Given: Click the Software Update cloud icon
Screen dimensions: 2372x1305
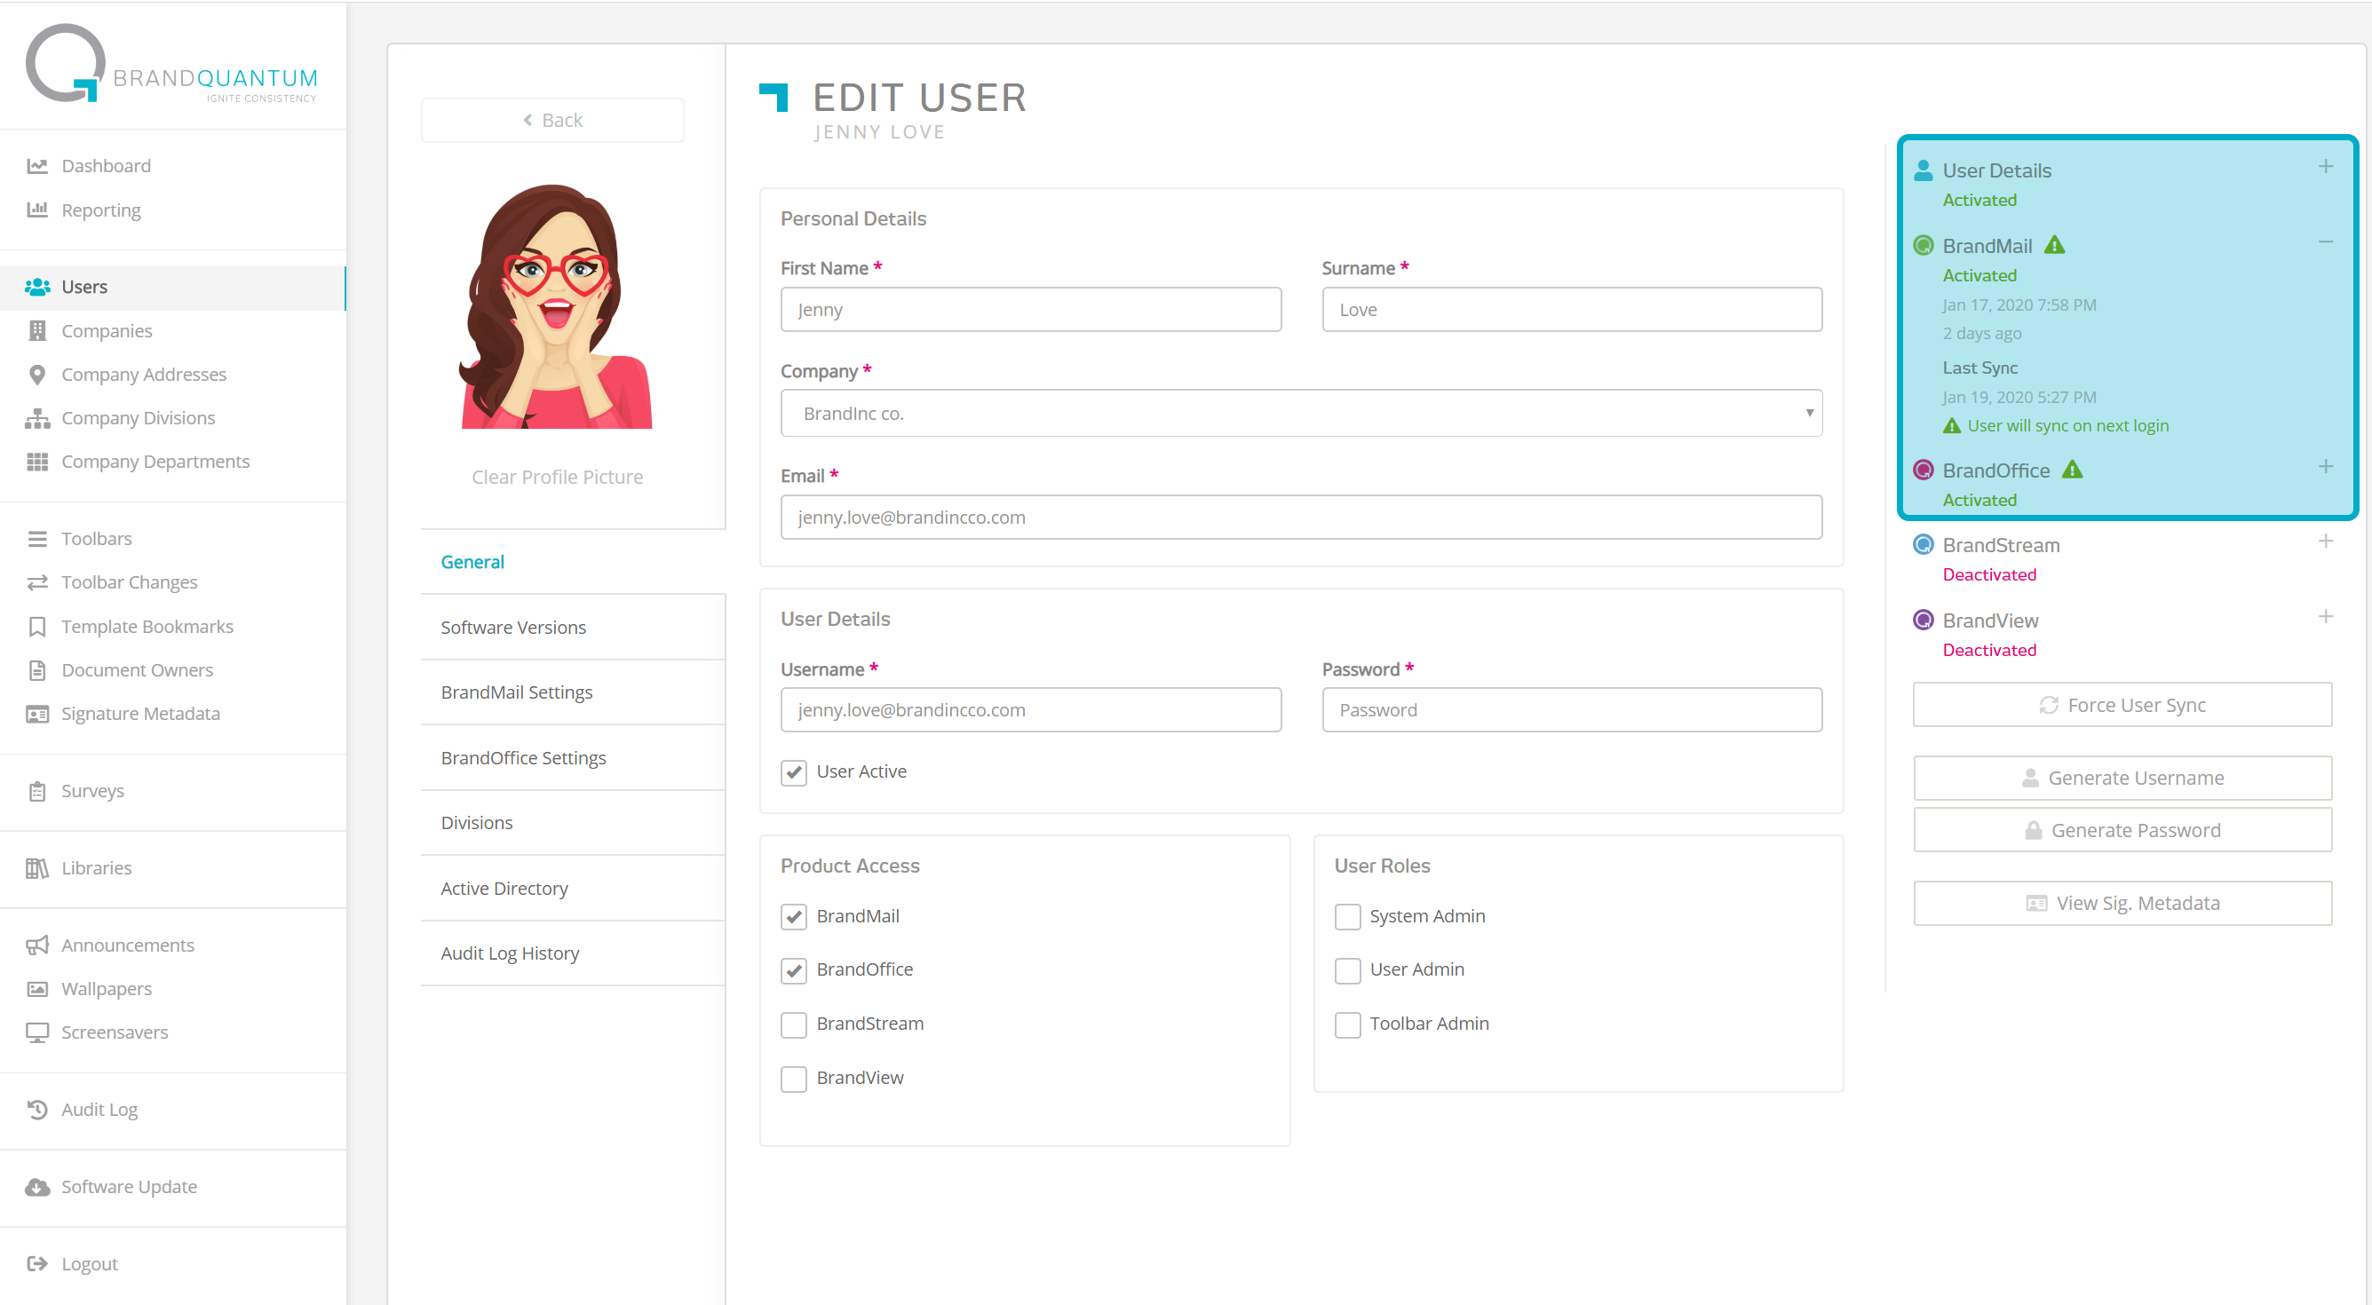Looking at the screenshot, I should tap(36, 1187).
